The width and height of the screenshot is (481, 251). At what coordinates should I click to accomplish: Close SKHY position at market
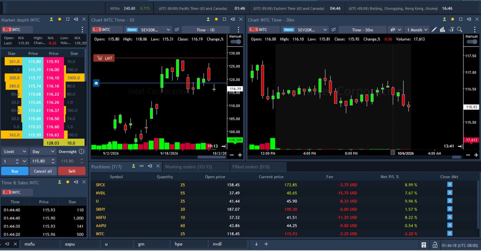450,209
